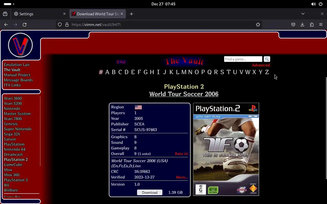327x204 pixels.
Task: Select Atari 7800 in the systems list
Action: pos(13,119)
